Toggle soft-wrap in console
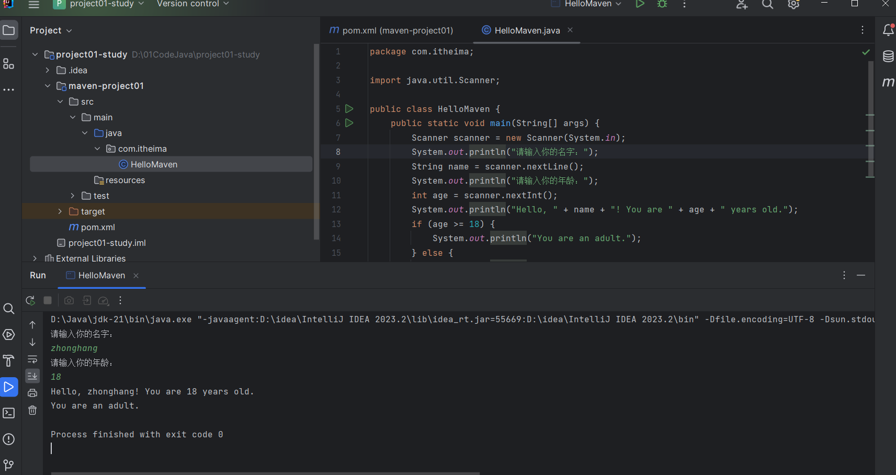 click(32, 359)
